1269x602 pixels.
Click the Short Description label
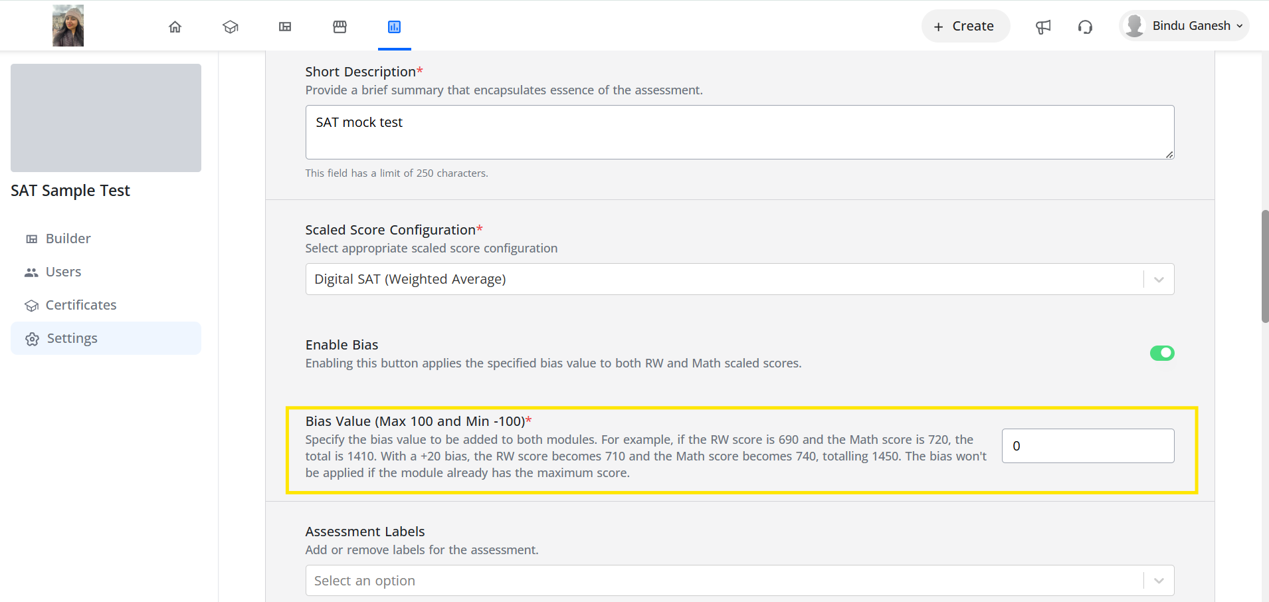tap(364, 72)
